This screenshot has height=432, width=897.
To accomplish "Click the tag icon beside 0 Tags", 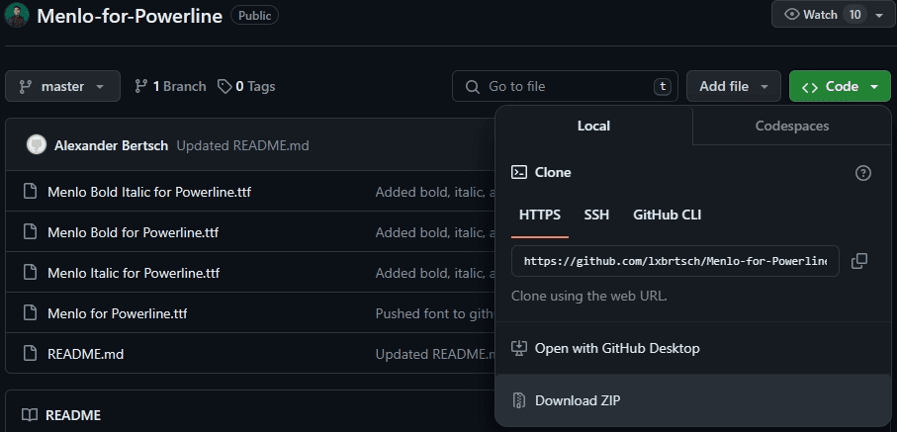I will [224, 86].
